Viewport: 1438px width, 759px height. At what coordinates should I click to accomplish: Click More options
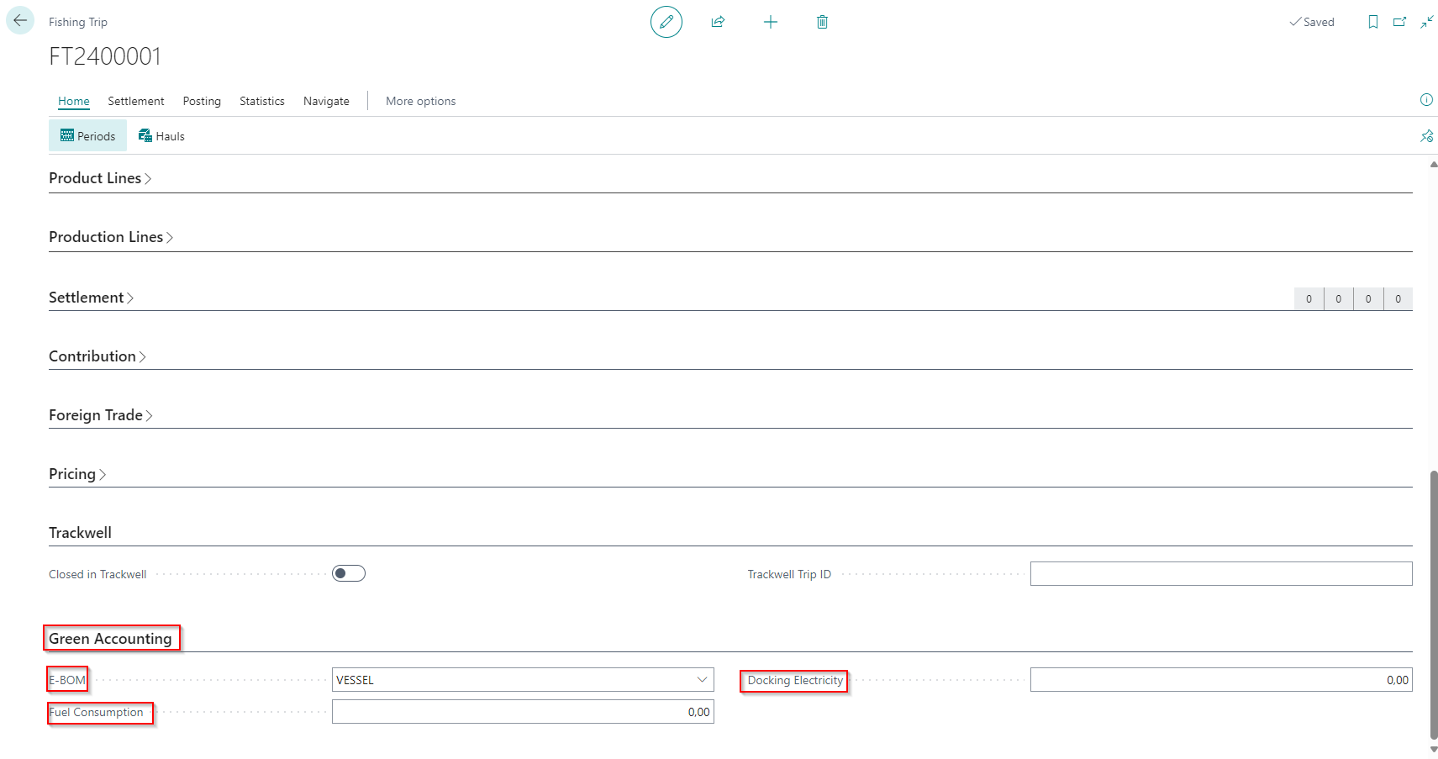pos(420,101)
